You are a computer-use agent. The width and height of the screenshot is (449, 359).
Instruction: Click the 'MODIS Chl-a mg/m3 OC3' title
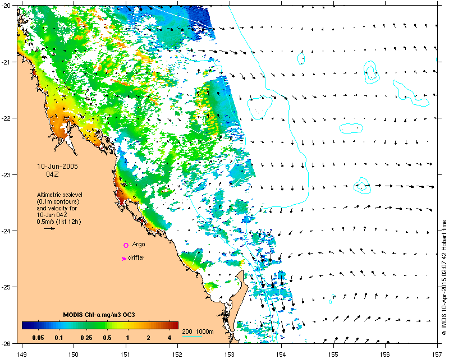coord(99,315)
